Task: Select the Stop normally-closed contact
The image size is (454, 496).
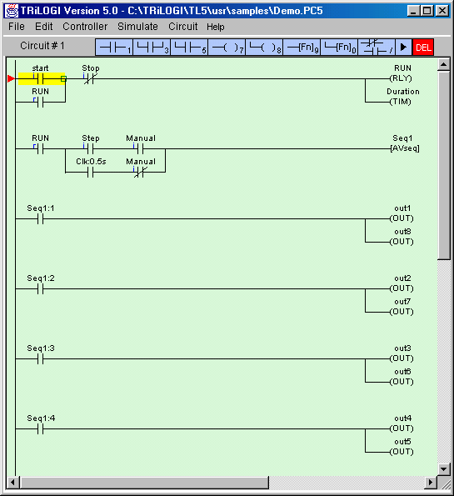Action: click(91, 75)
